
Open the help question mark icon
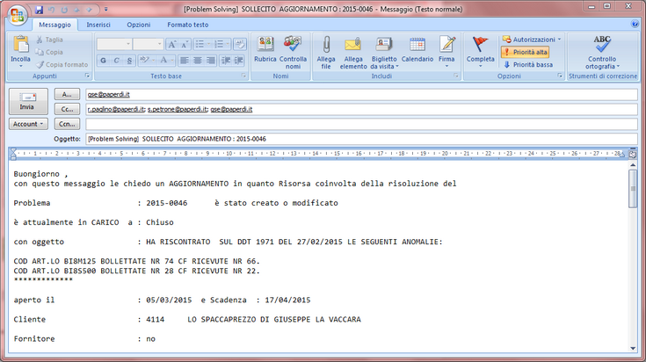click(635, 25)
